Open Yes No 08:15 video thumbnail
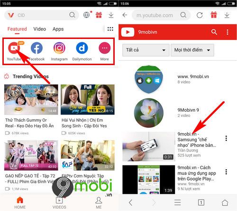Image resolution: width=237 pixels, height=211 pixels. click(88, 99)
